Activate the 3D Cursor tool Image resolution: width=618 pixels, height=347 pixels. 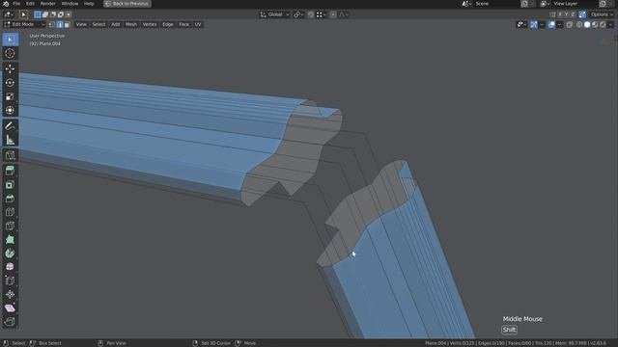[10, 54]
